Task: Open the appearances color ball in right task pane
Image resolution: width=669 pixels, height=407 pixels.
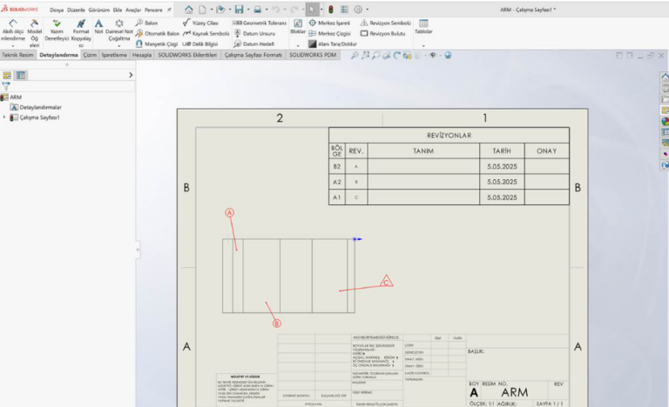Action: [664, 121]
